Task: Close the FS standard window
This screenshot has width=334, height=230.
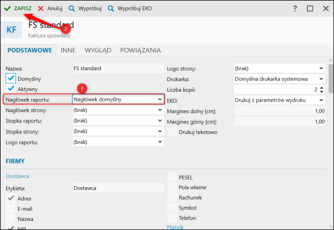Action: [326, 8]
